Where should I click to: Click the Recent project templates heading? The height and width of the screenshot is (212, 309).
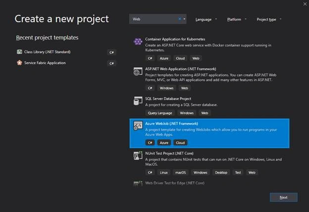click(47, 38)
